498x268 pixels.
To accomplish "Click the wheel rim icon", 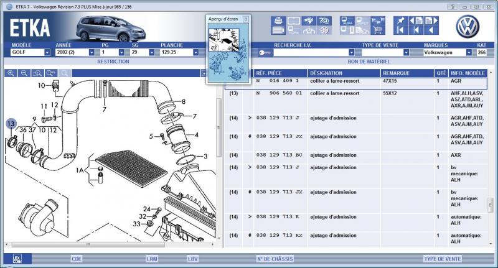I will tap(324, 30).
